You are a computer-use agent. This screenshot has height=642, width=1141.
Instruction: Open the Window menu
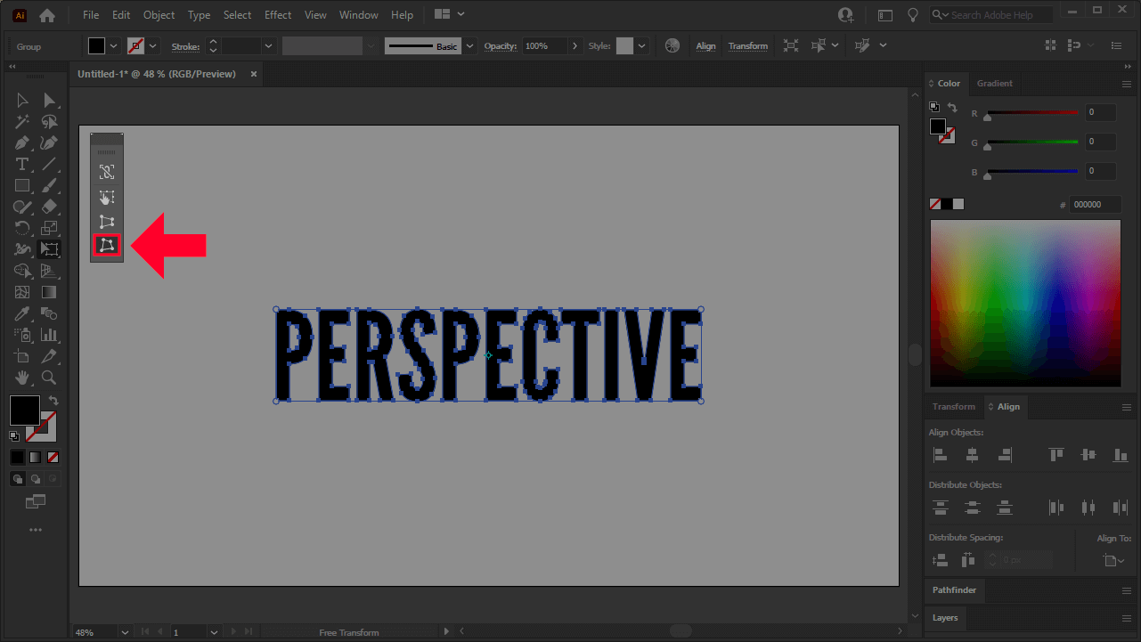(359, 15)
